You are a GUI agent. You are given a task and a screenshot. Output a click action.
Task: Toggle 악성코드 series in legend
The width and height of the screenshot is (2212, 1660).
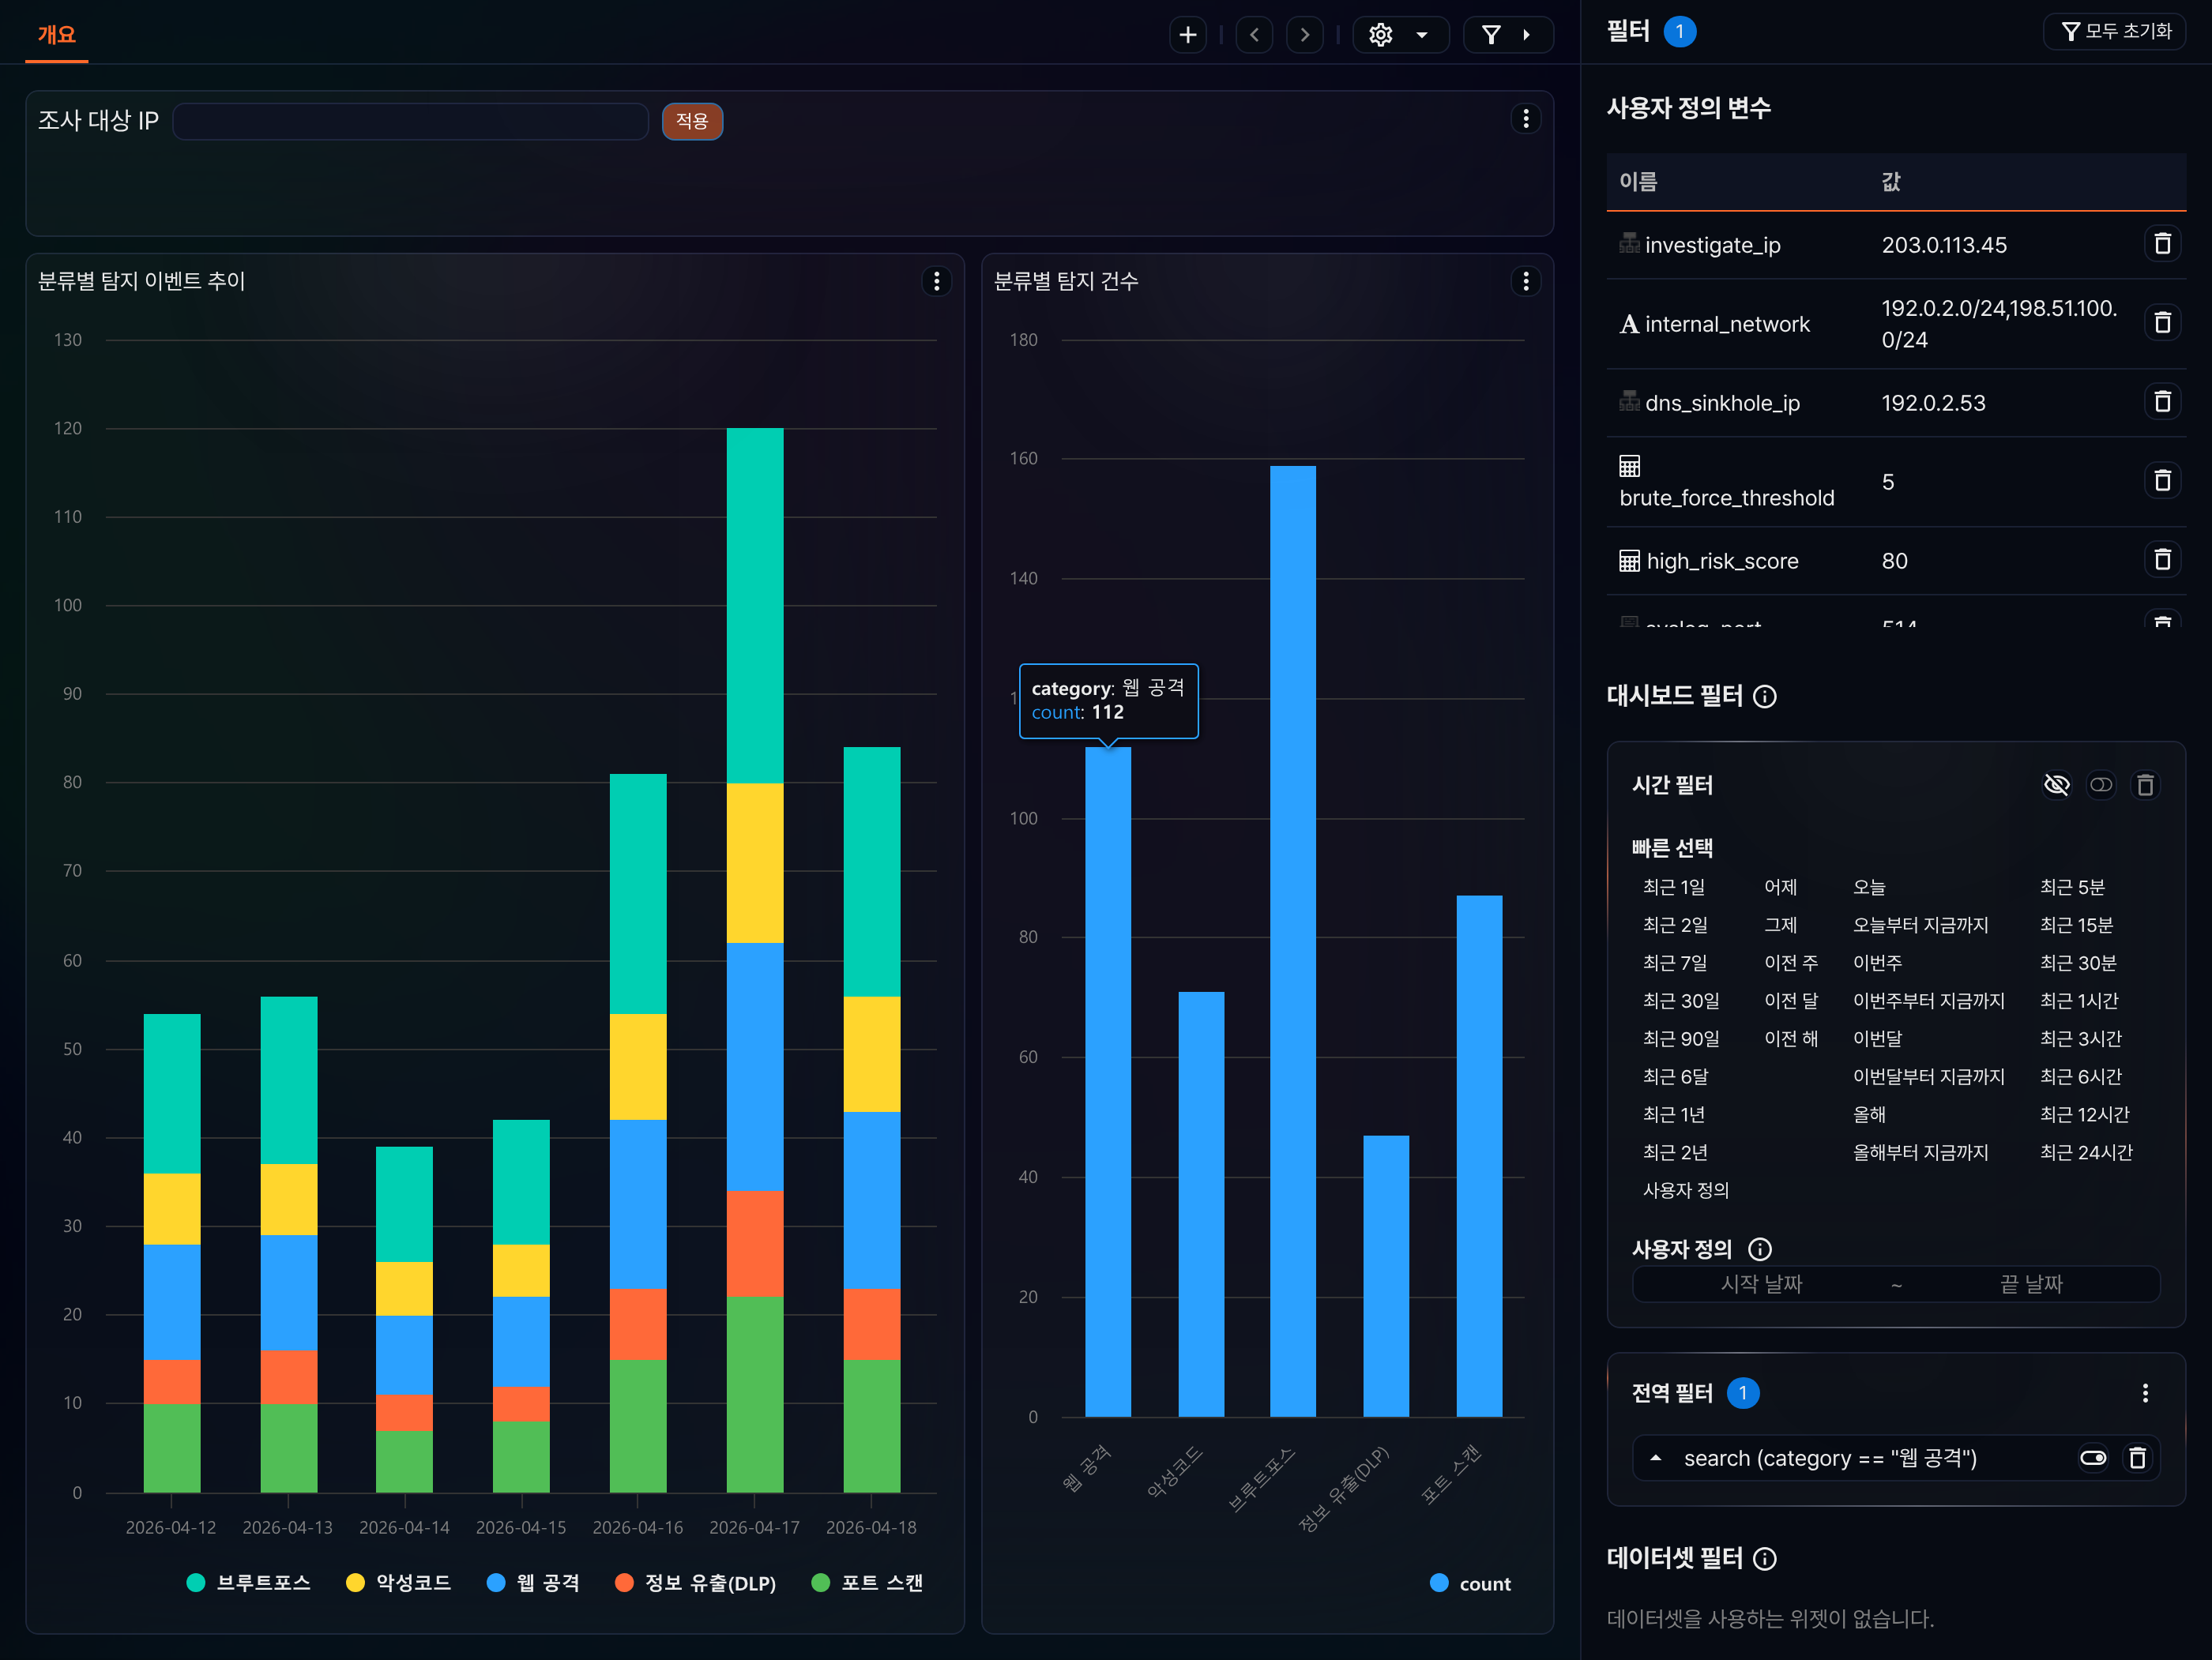tap(398, 1583)
